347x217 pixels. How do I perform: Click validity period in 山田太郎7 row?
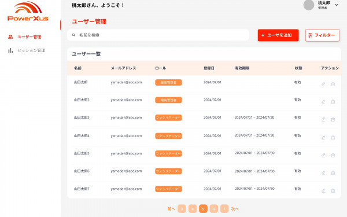(254, 189)
